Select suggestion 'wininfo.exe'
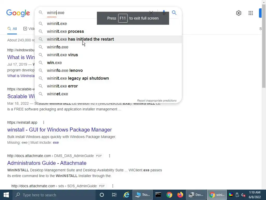Image resolution: width=266 pixels, height=200 pixels. [x=108, y=47]
